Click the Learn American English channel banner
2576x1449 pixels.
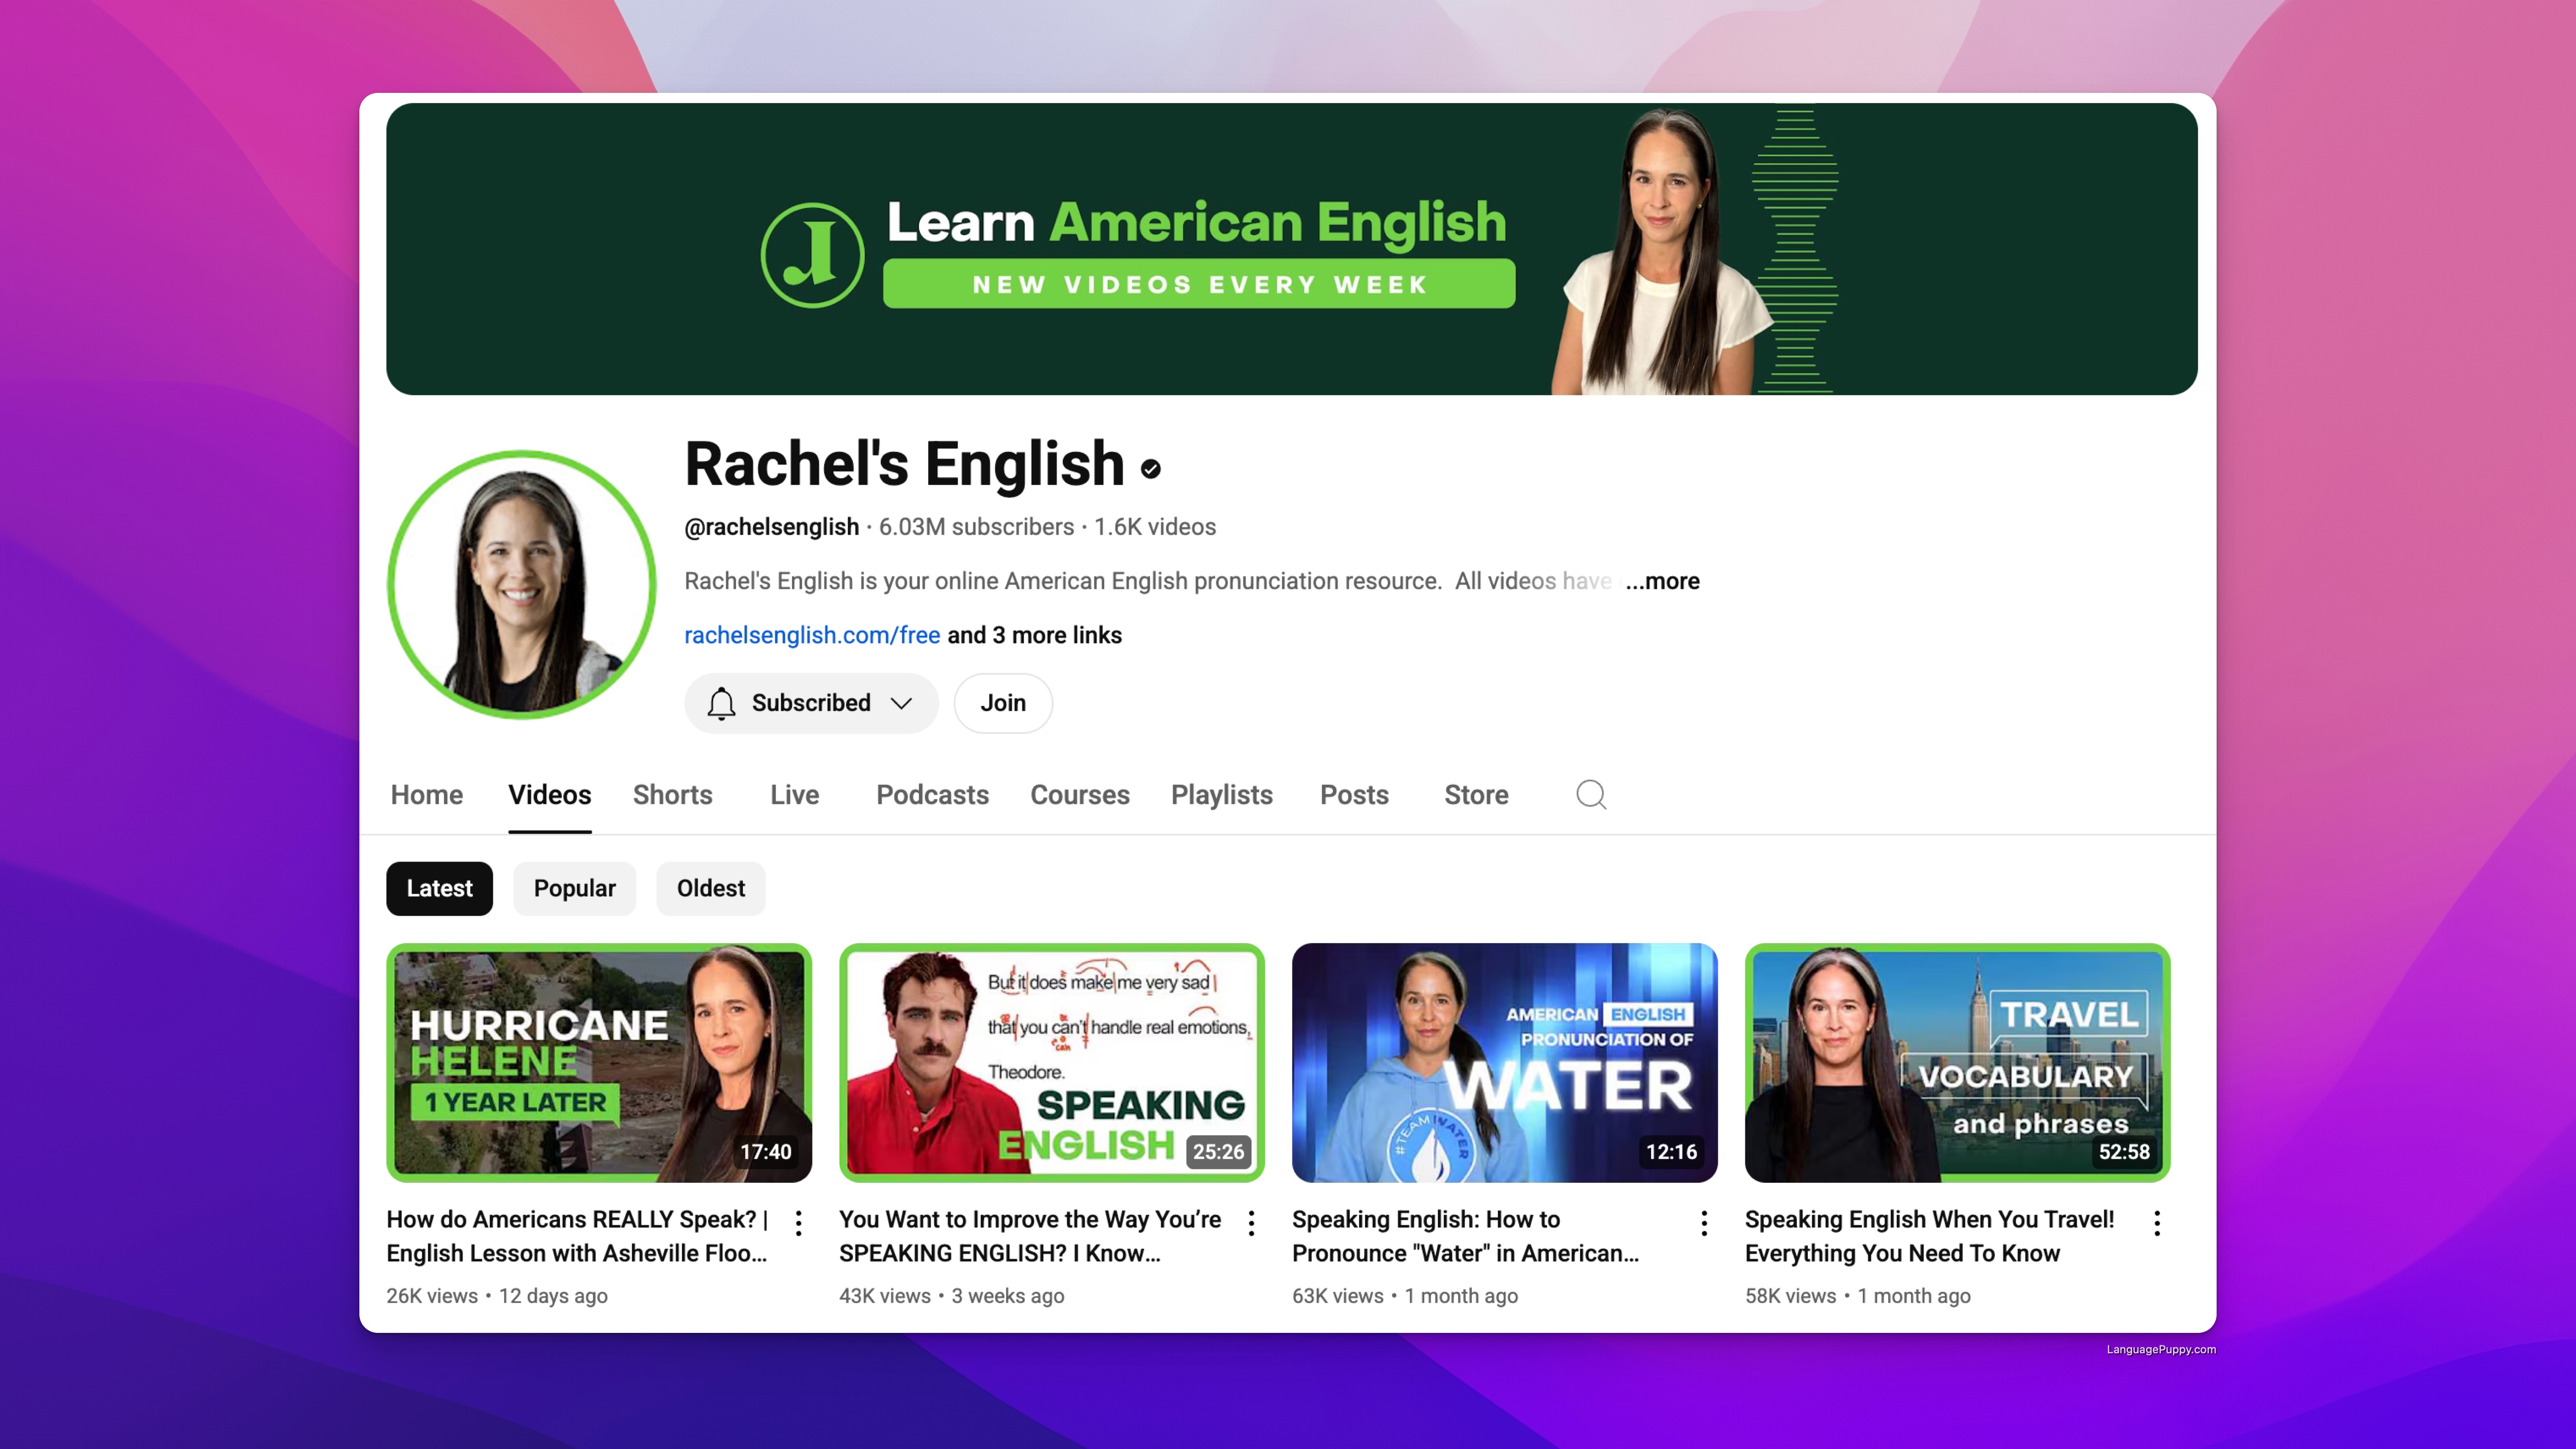pos(1292,249)
